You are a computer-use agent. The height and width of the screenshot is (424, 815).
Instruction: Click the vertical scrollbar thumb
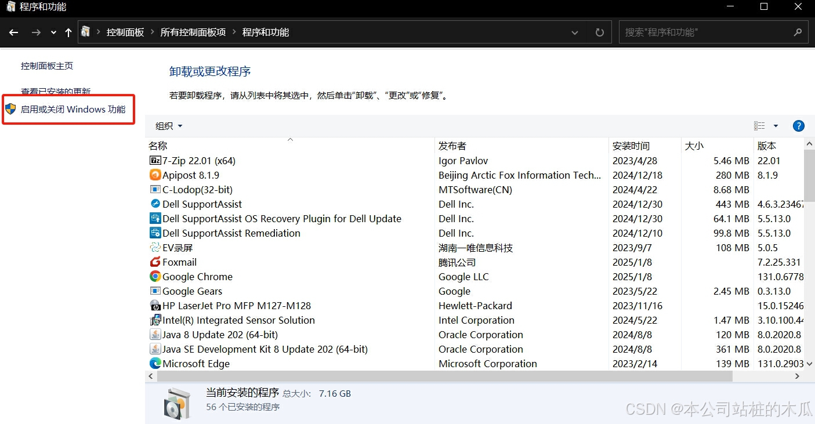tap(810, 176)
